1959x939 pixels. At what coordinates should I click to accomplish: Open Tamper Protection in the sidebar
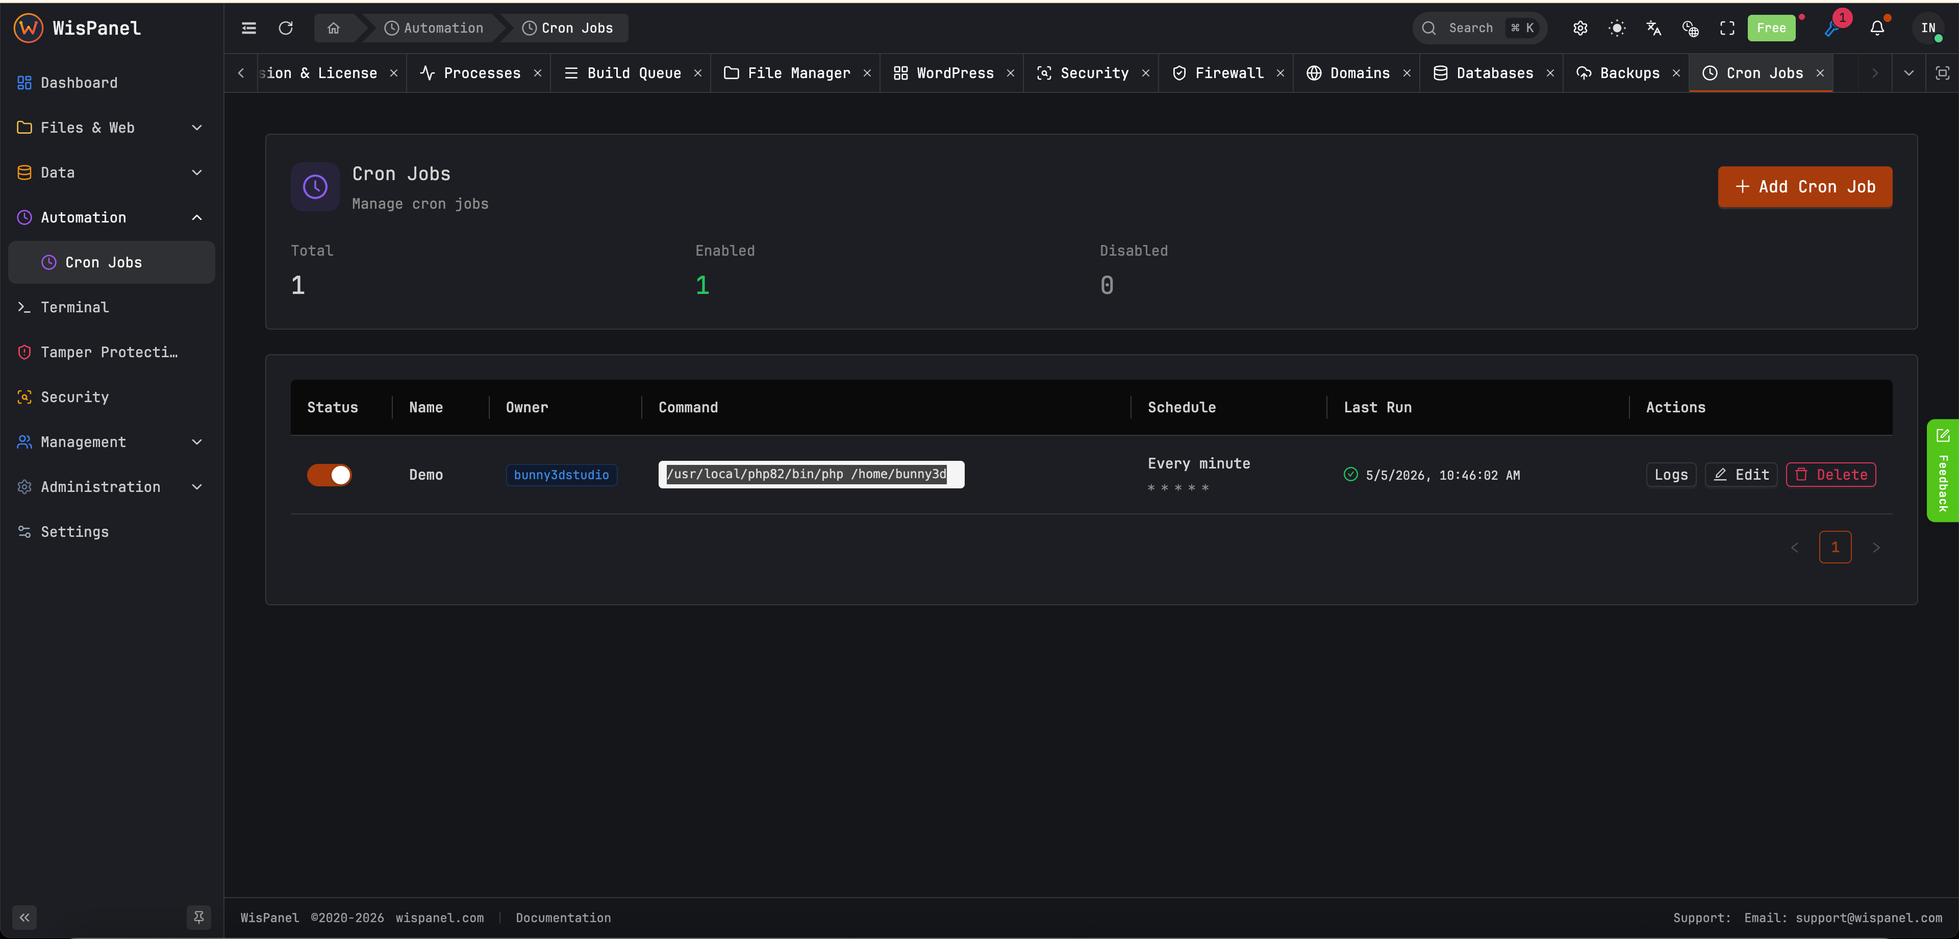click(111, 352)
